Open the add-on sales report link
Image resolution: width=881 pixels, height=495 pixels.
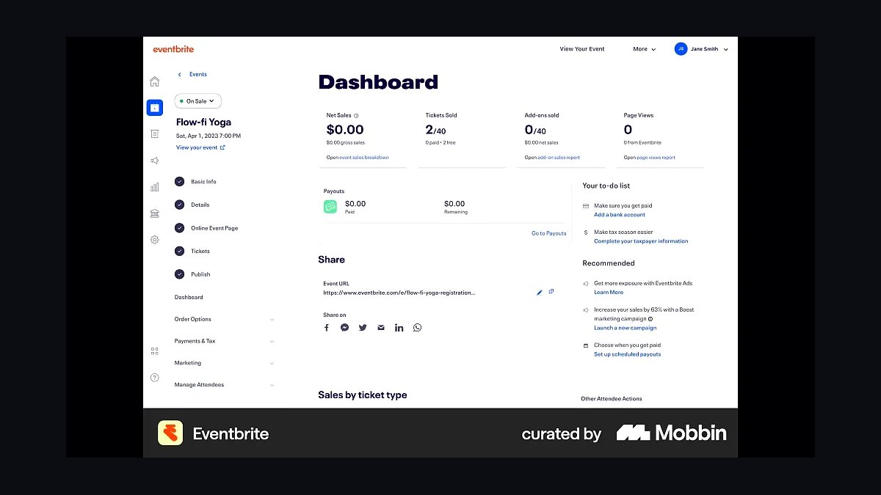coord(559,158)
